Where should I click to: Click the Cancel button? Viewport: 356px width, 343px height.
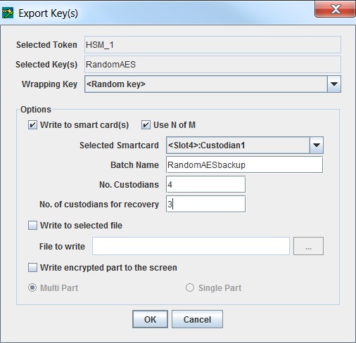point(197,319)
